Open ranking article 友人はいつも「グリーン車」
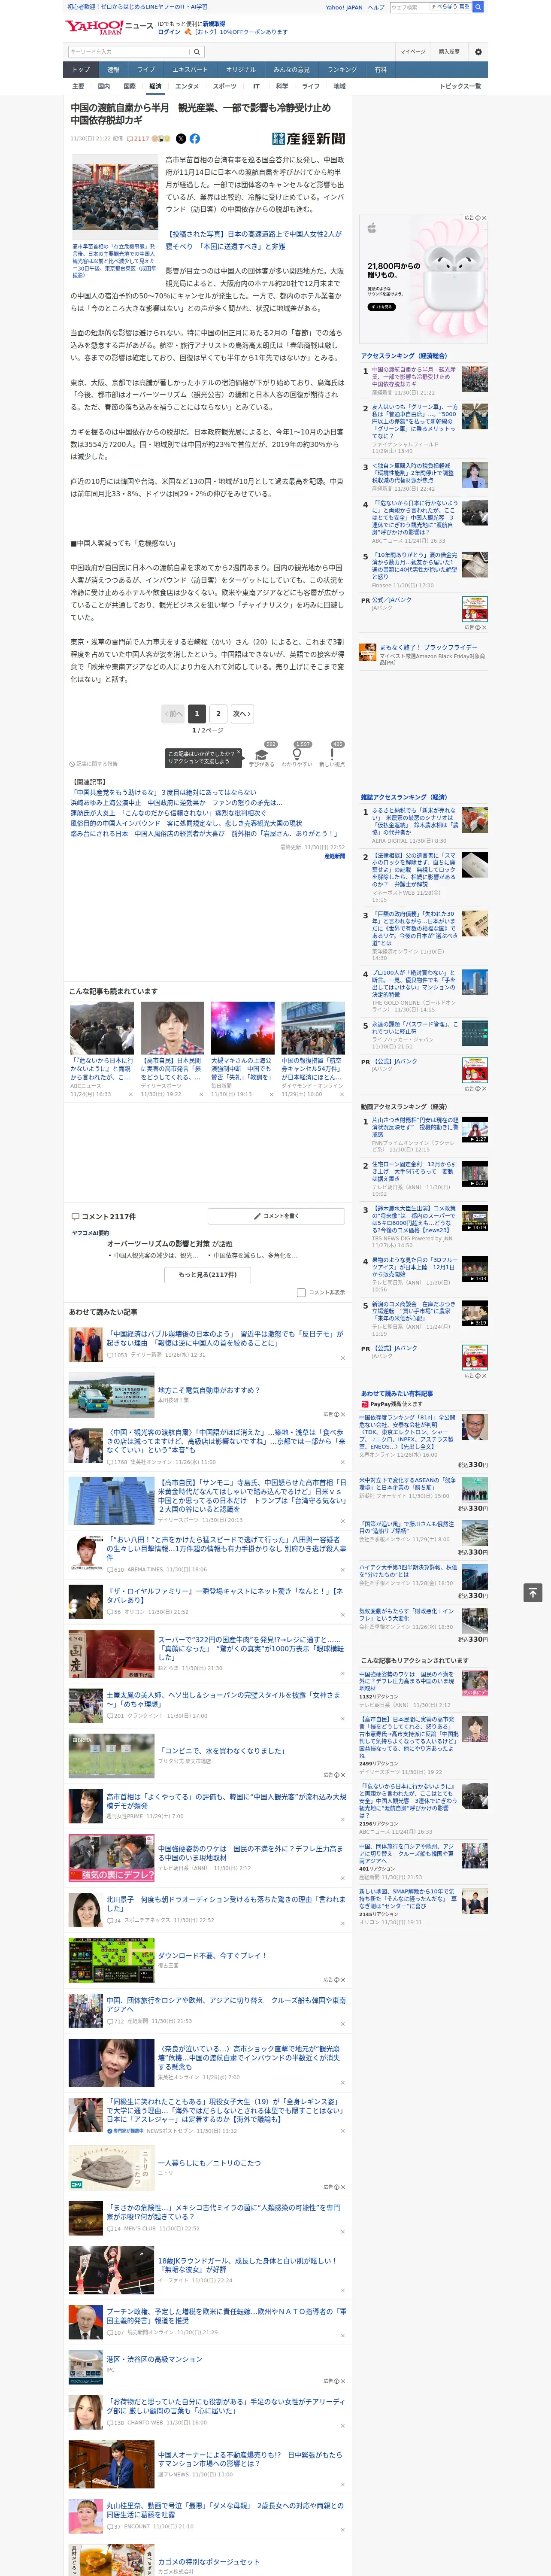This screenshot has height=2576, width=551. coord(414,422)
